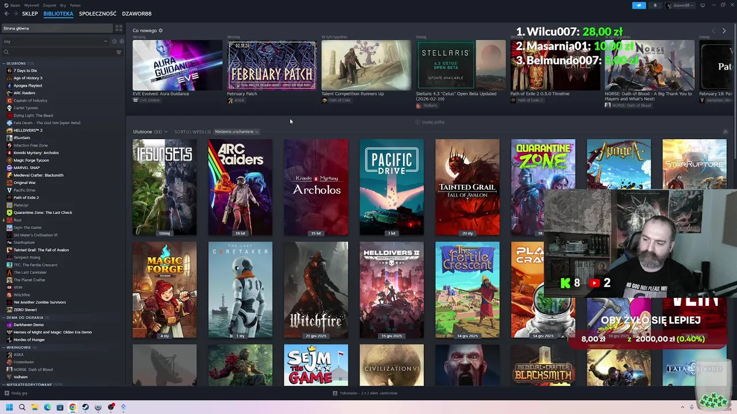The width and height of the screenshot is (737, 414).
Task: Open Windows taskbar search
Action: 22,407
